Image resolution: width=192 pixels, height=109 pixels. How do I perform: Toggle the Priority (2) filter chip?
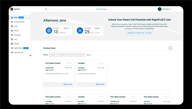click(81, 55)
